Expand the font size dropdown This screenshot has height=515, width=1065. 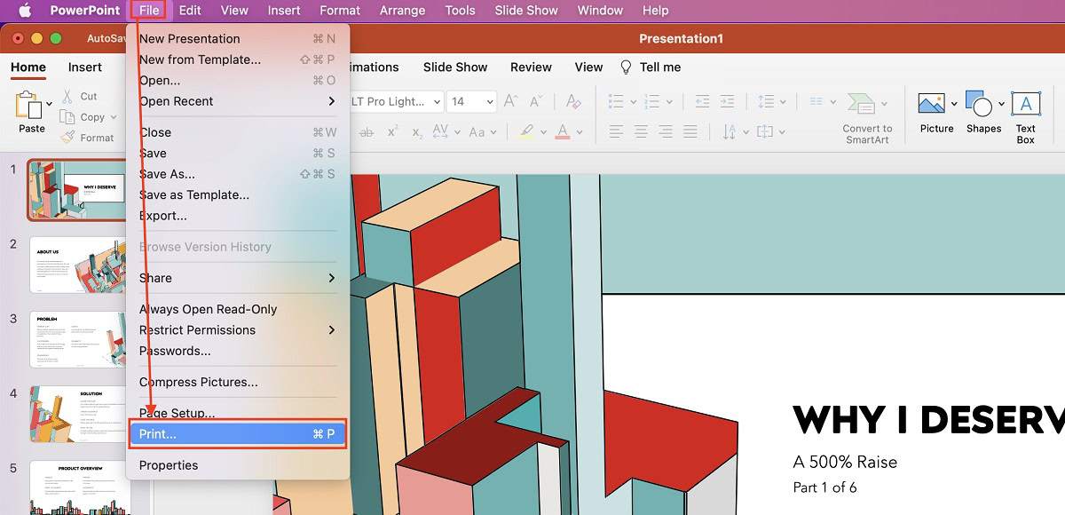tap(490, 102)
